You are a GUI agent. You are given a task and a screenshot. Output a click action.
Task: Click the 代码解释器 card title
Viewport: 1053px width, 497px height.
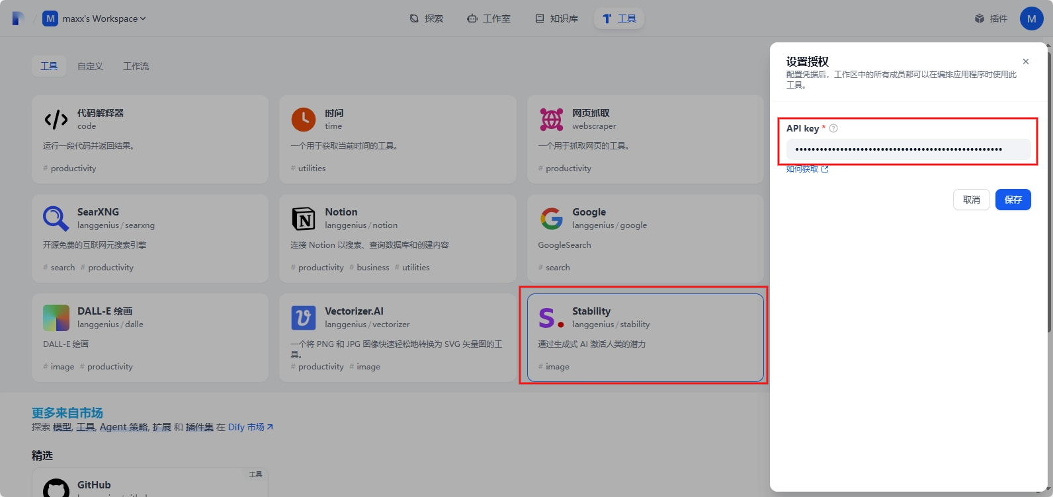point(101,113)
